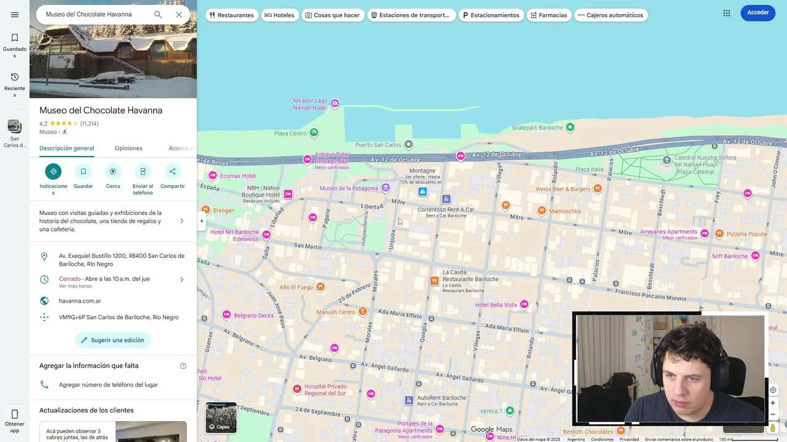Select Hospital Privado Regional pin
This screenshot has width=787, height=442.
click(x=297, y=389)
